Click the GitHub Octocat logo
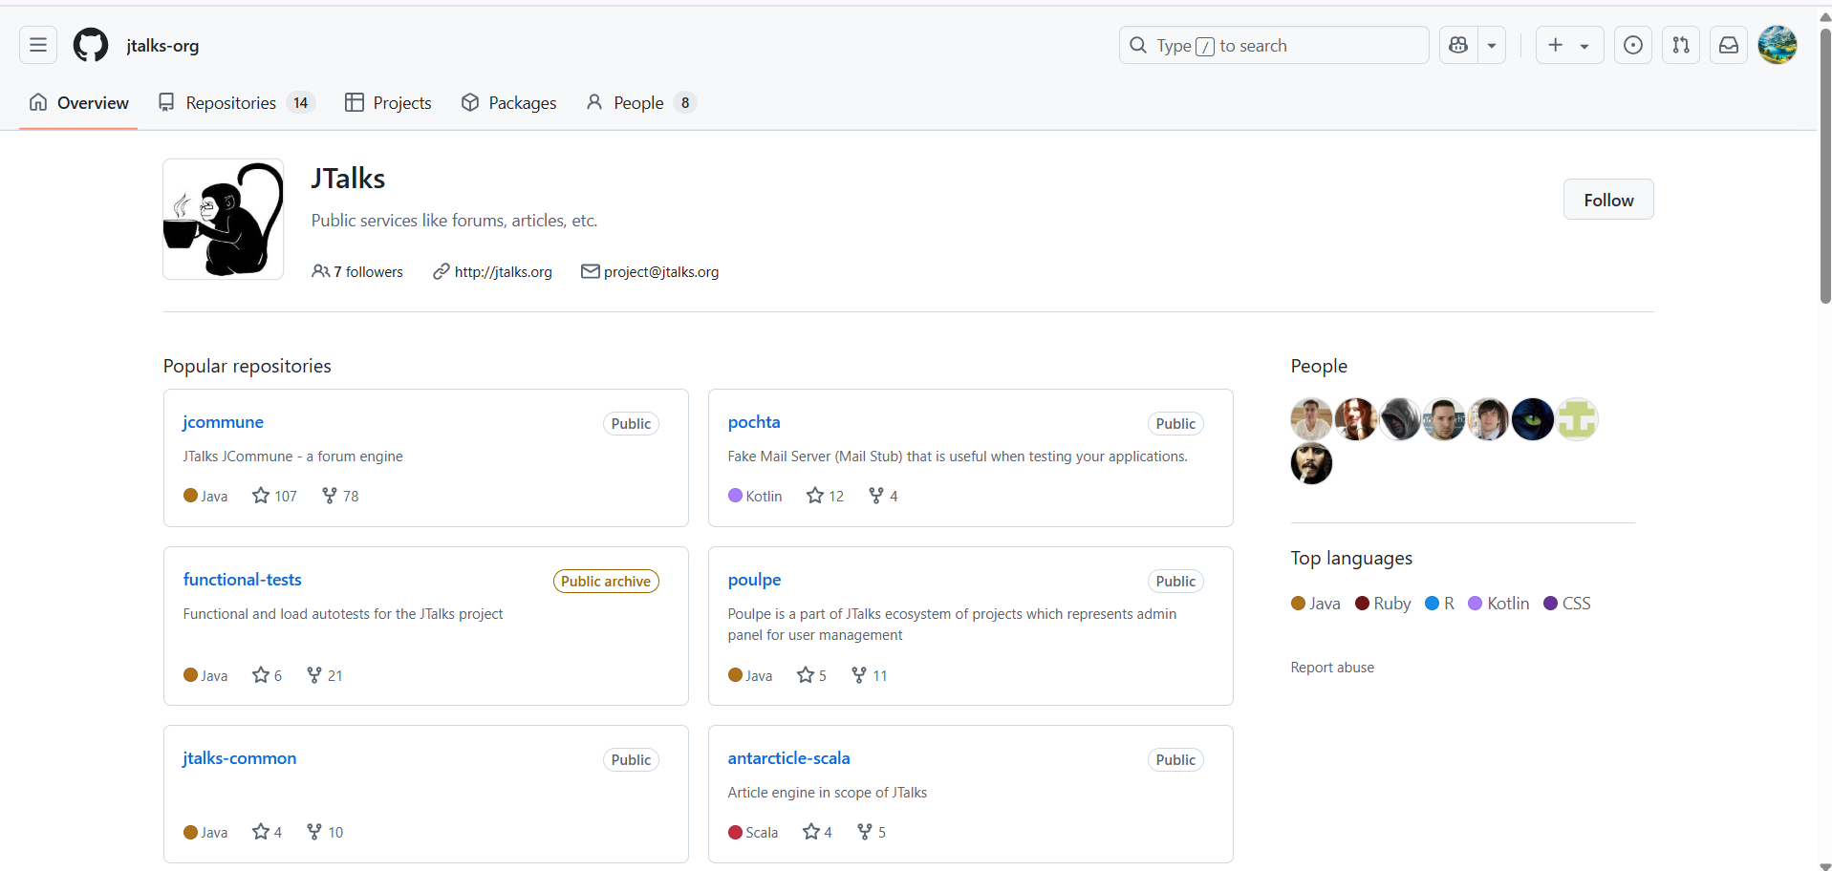Viewport: 1832px width, 871px height. coord(91,45)
